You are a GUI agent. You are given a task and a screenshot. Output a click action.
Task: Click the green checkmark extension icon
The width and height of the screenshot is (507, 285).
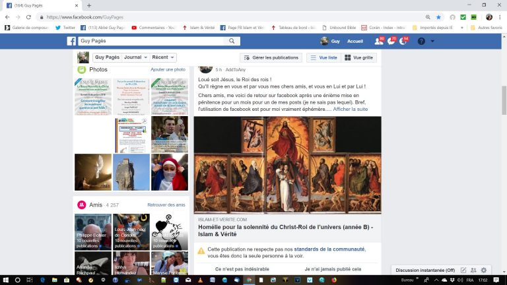pos(463,17)
